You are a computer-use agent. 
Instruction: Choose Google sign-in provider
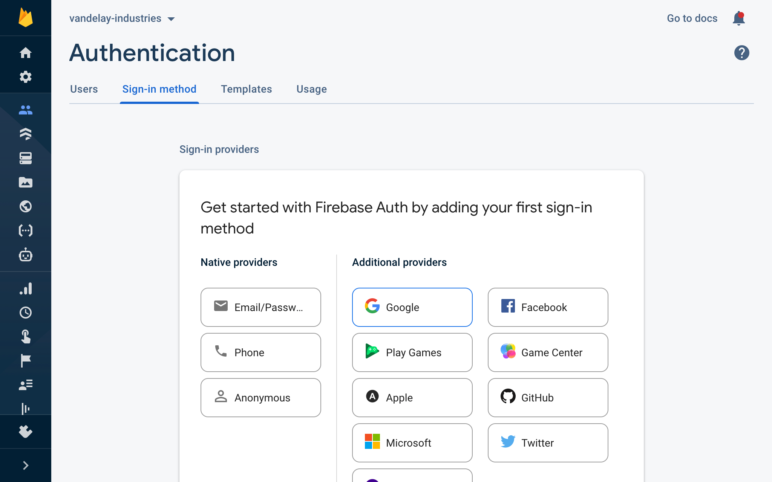412,307
